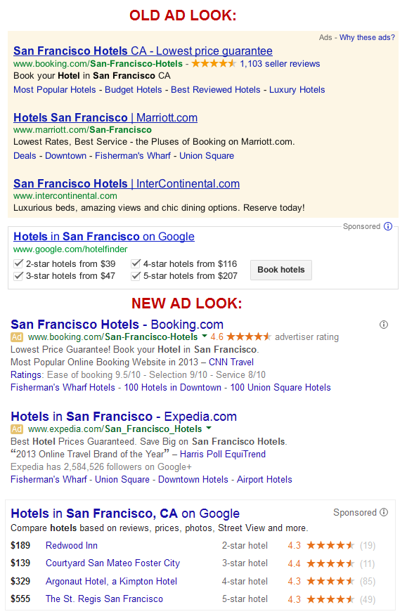Open Argonaut Hotel, a Kimpton Hotel listing
Image resolution: width=407 pixels, height=614 pixels.
111,582
